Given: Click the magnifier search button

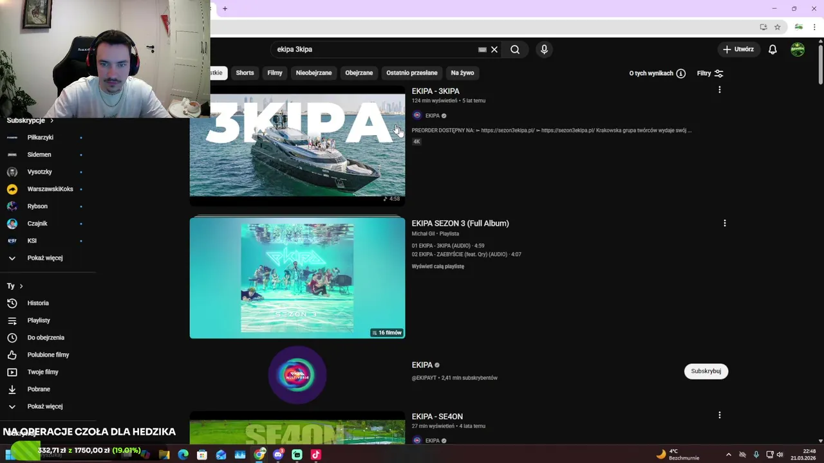Looking at the screenshot, I should pyautogui.click(x=515, y=50).
